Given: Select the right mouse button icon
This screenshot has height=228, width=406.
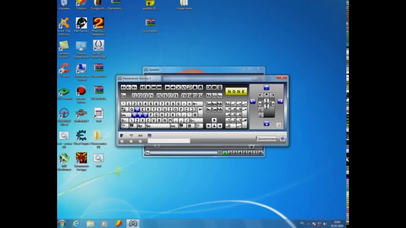Looking at the screenshot, I should pyautogui.click(x=272, y=95).
